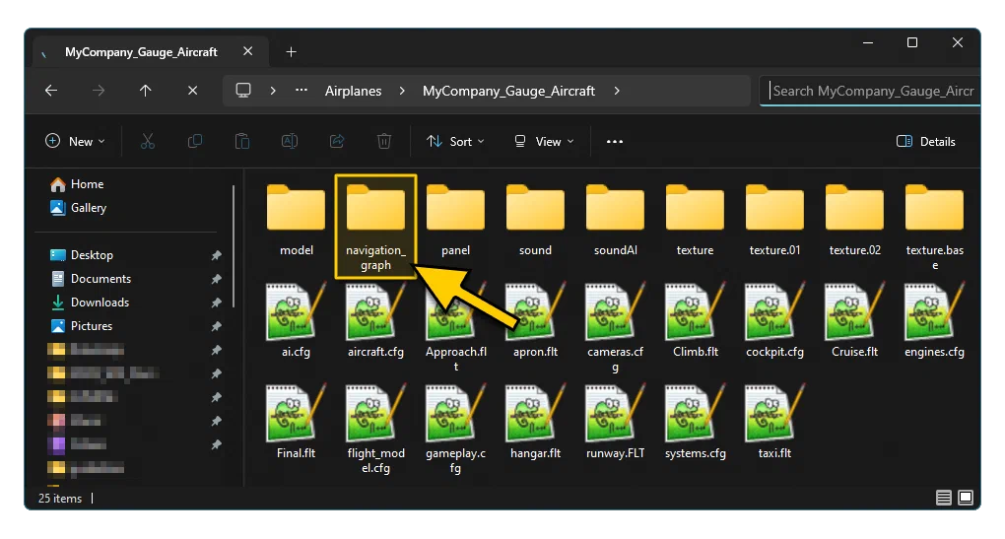1005x539 pixels.
Task: Click the PC icon in address bar
Action: coord(243,91)
